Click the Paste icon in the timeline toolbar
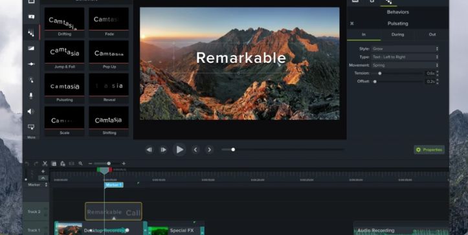468x235 pixels. click(x=62, y=163)
